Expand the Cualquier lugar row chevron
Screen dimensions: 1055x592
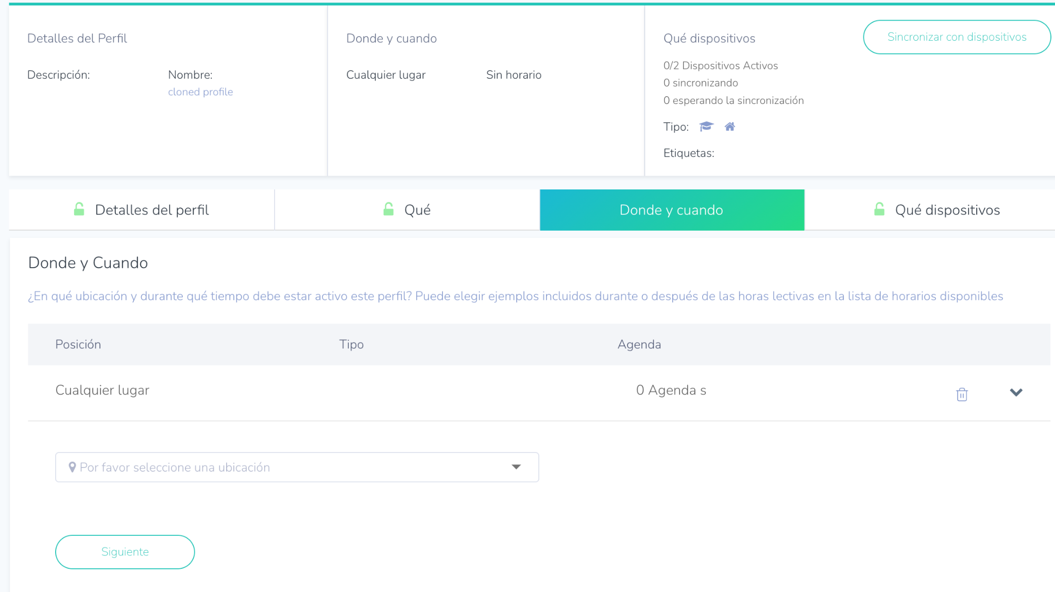(x=1016, y=392)
